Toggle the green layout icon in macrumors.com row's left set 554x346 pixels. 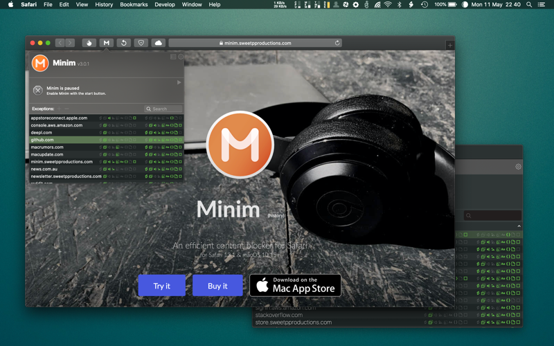(118, 147)
